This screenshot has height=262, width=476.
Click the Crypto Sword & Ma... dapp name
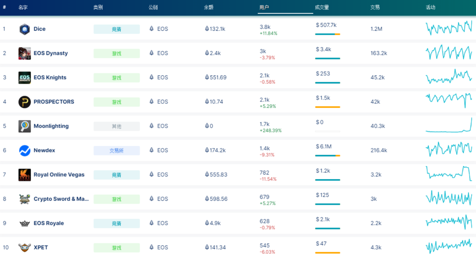pyautogui.click(x=61, y=199)
